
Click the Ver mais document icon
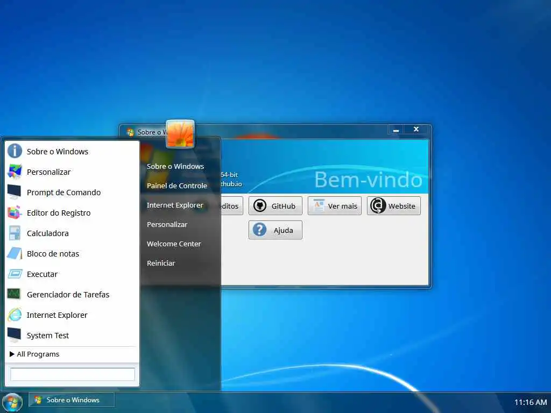(319, 205)
